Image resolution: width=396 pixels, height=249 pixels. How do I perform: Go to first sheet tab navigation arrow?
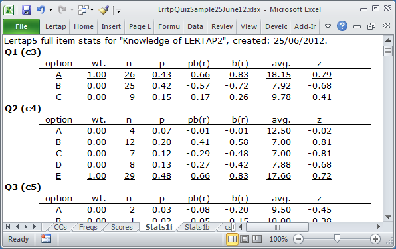(x=8, y=227)
